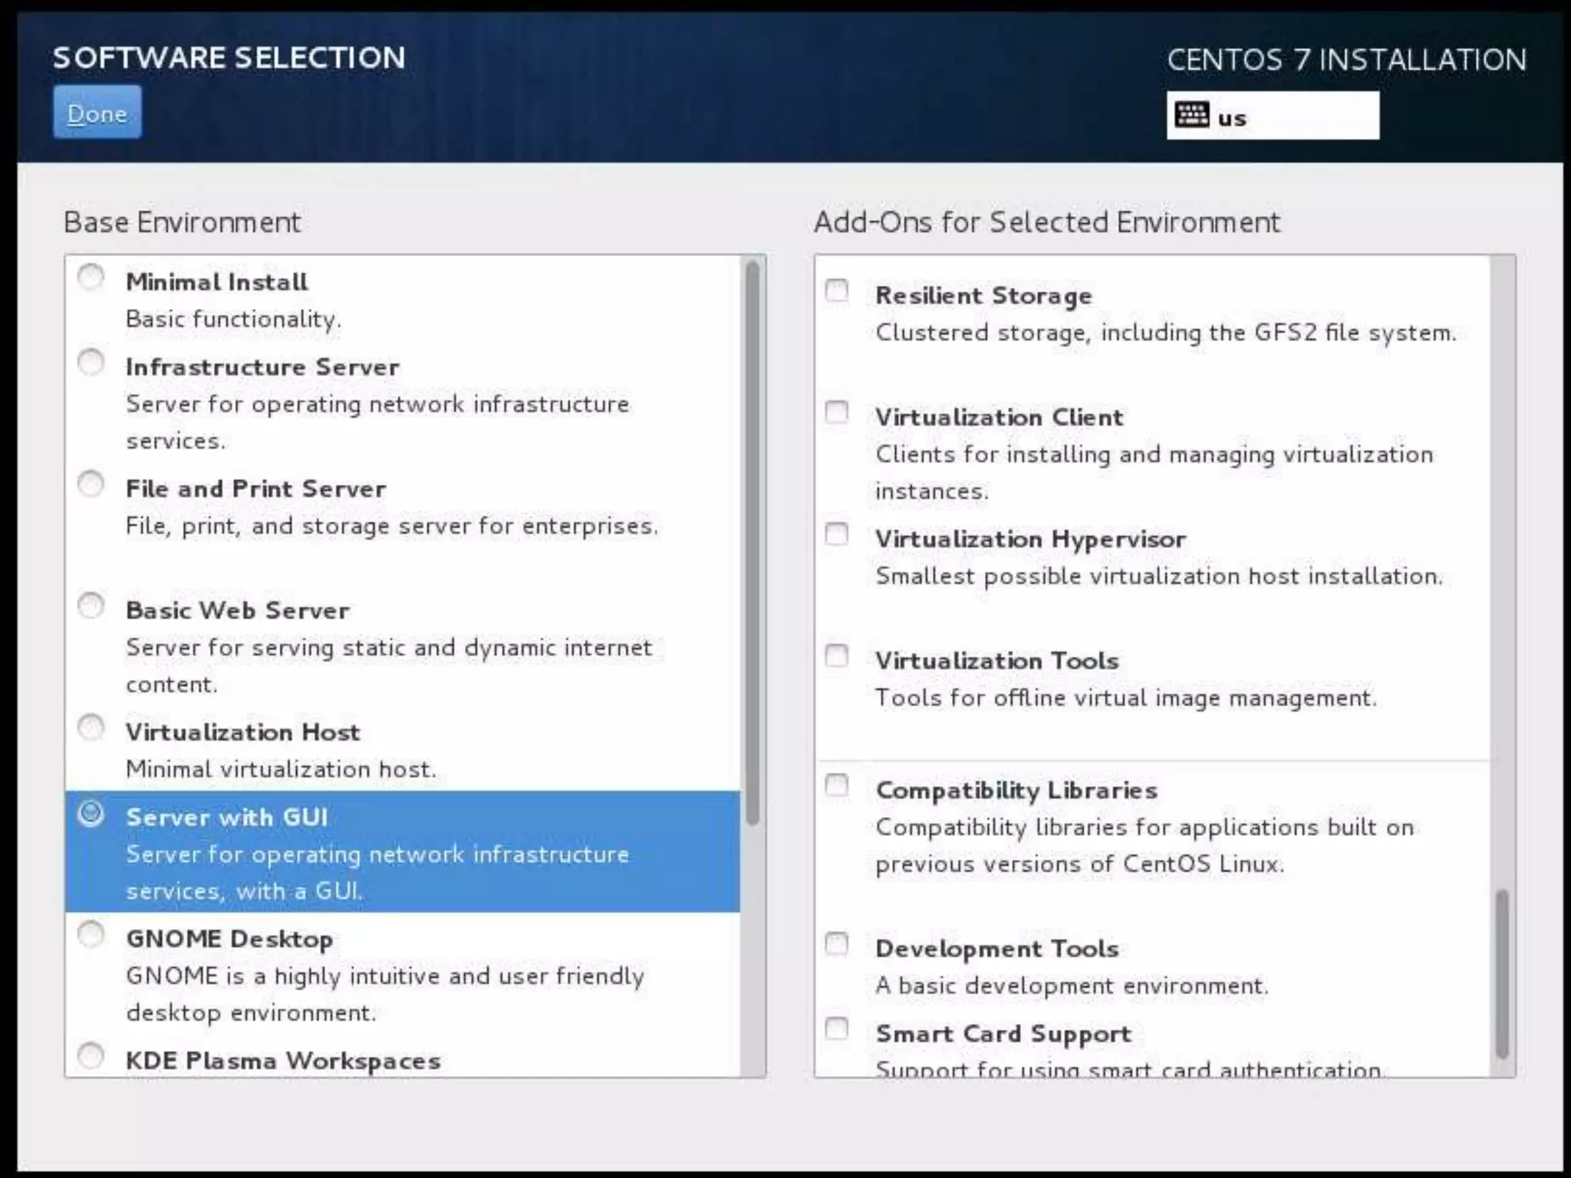Enable Resilient Storage add-on checkbox
Screen dimensions: 1571x1178
click(837, 291)
